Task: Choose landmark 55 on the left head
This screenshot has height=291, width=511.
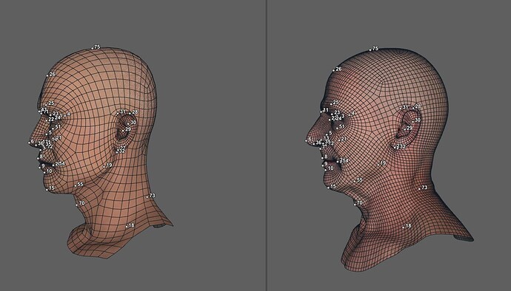Action: tap(76, 185)
